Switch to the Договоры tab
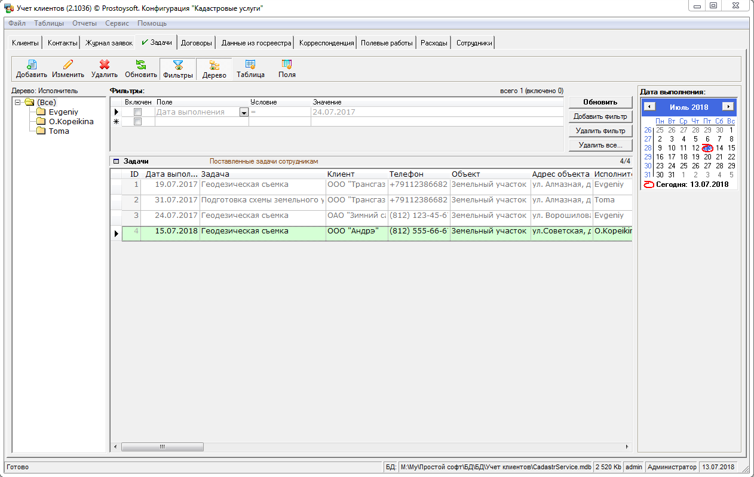Image resolution: width=754 pixels, height=477 pixels. pyautogui.click(x=196, y=43)
